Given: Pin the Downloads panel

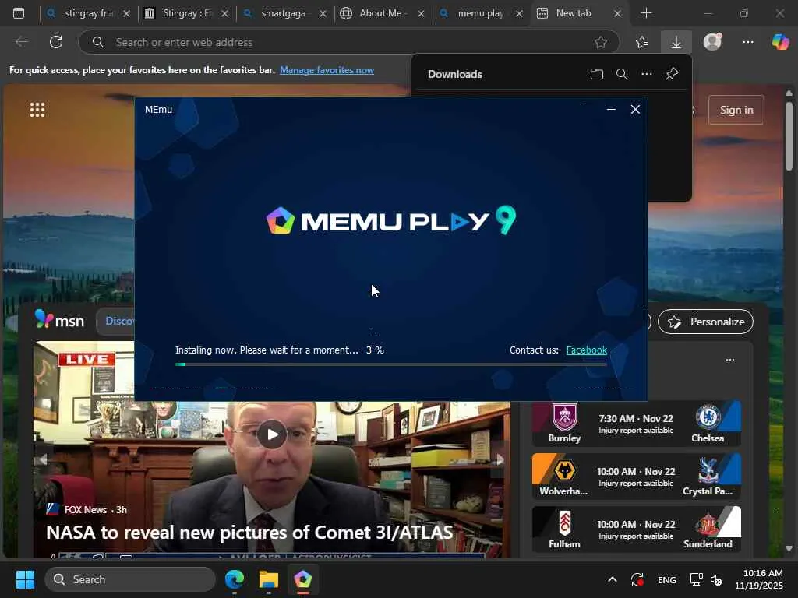Looking at the screenshot, I should pos(672,74).
